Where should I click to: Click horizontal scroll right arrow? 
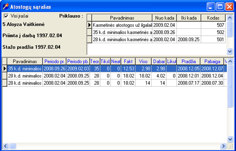[x=223, y=146]
